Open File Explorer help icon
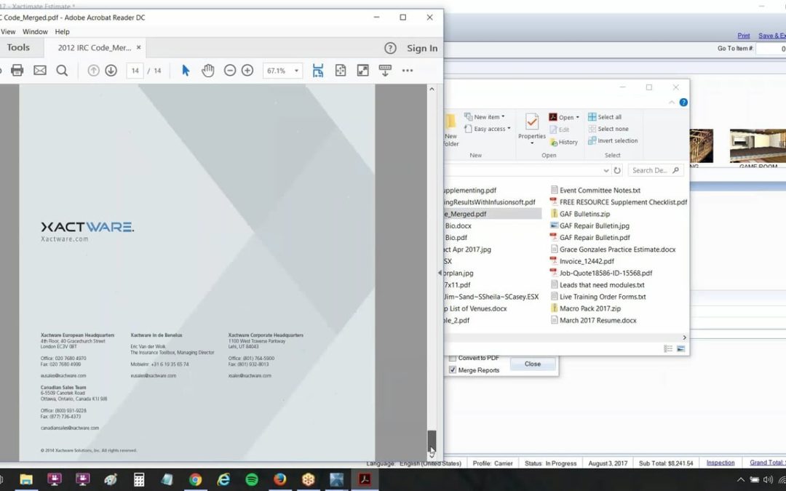 [683, 103]
